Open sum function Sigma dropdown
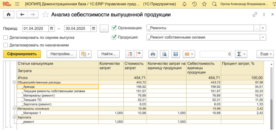This screenshot has width=276, height=132. tap(241, 54)
